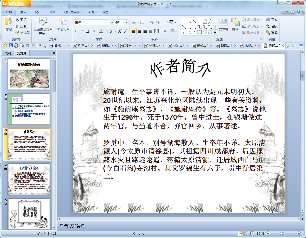Close the slide panel with X

pyautogui.click(x=54, y=53)
